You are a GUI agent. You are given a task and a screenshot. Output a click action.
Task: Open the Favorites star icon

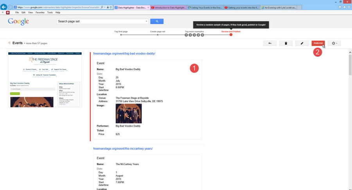(x=344, y=7)
